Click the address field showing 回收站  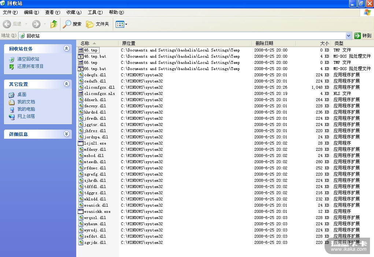tap(183, 36)
